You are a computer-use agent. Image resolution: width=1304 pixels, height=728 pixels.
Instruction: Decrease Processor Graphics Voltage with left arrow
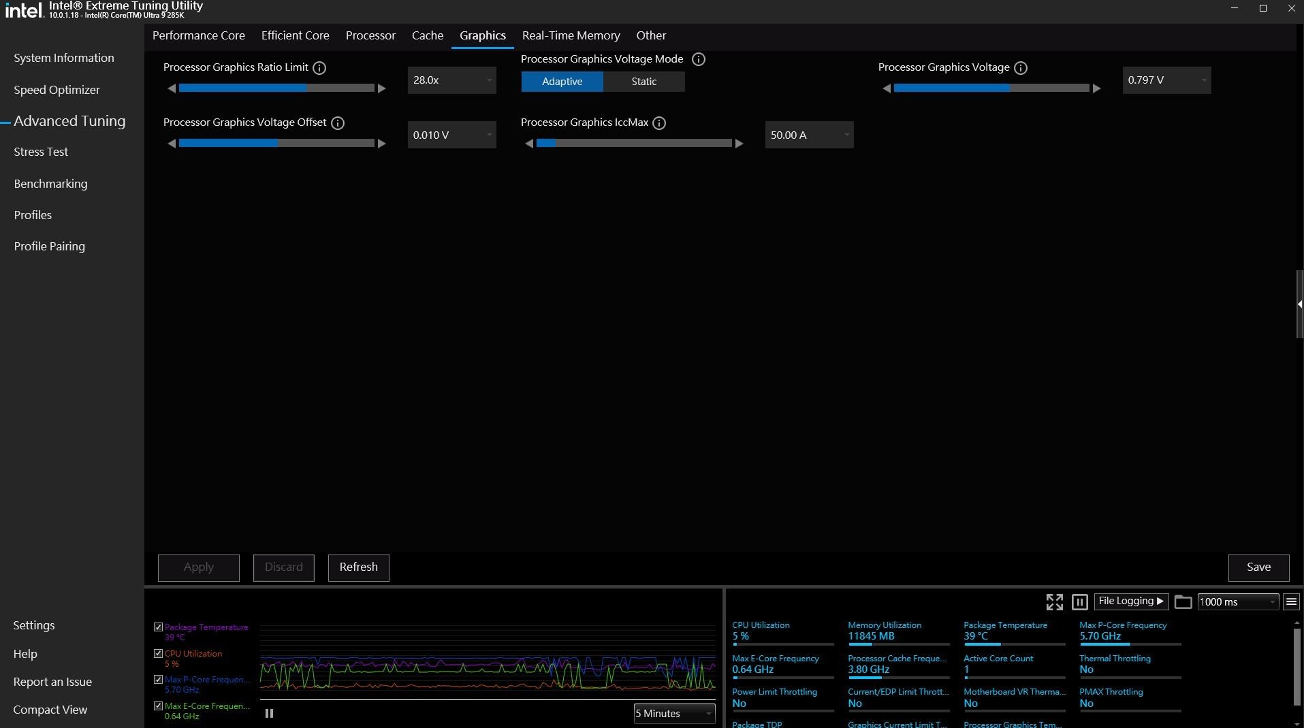pyautogui.click(x=887, y=88)
